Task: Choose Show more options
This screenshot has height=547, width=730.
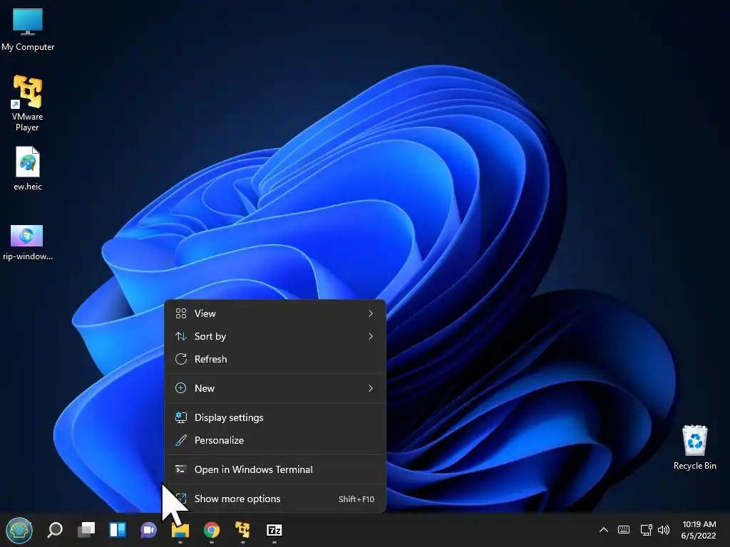Action: [x=275, y=499]
